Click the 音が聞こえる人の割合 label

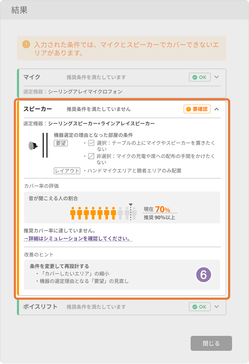[53, 199]
